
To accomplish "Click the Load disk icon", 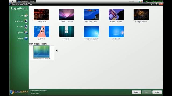I will tap(26, 15).
